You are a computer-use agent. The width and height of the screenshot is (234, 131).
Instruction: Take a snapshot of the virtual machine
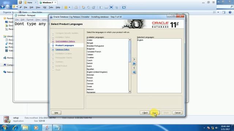click(x=84, y=7)
